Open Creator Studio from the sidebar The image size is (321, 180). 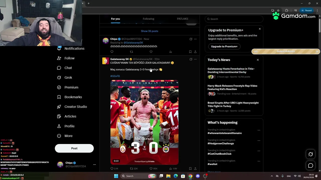click(72, 107)
